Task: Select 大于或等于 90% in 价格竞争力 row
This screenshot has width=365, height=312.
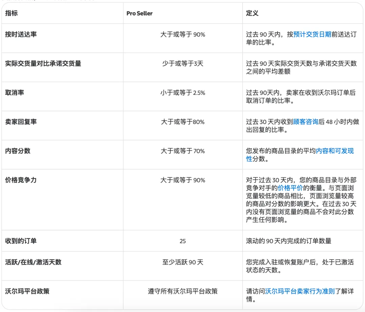Action: click(x=183, y=180)
